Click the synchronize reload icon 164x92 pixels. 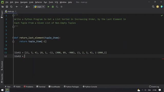[x=11, y=7]
